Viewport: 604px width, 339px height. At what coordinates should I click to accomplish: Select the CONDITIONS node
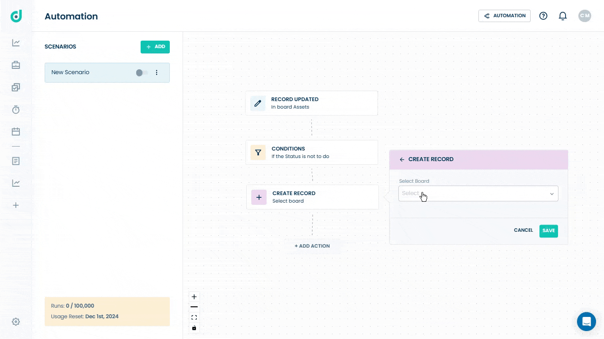pyautogui.click(x=312, y=152)
